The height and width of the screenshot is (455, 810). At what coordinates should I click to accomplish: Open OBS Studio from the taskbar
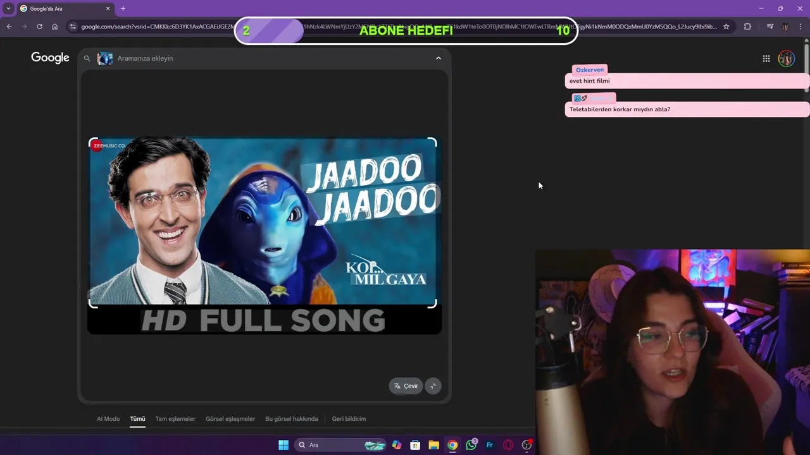(526, 445)
